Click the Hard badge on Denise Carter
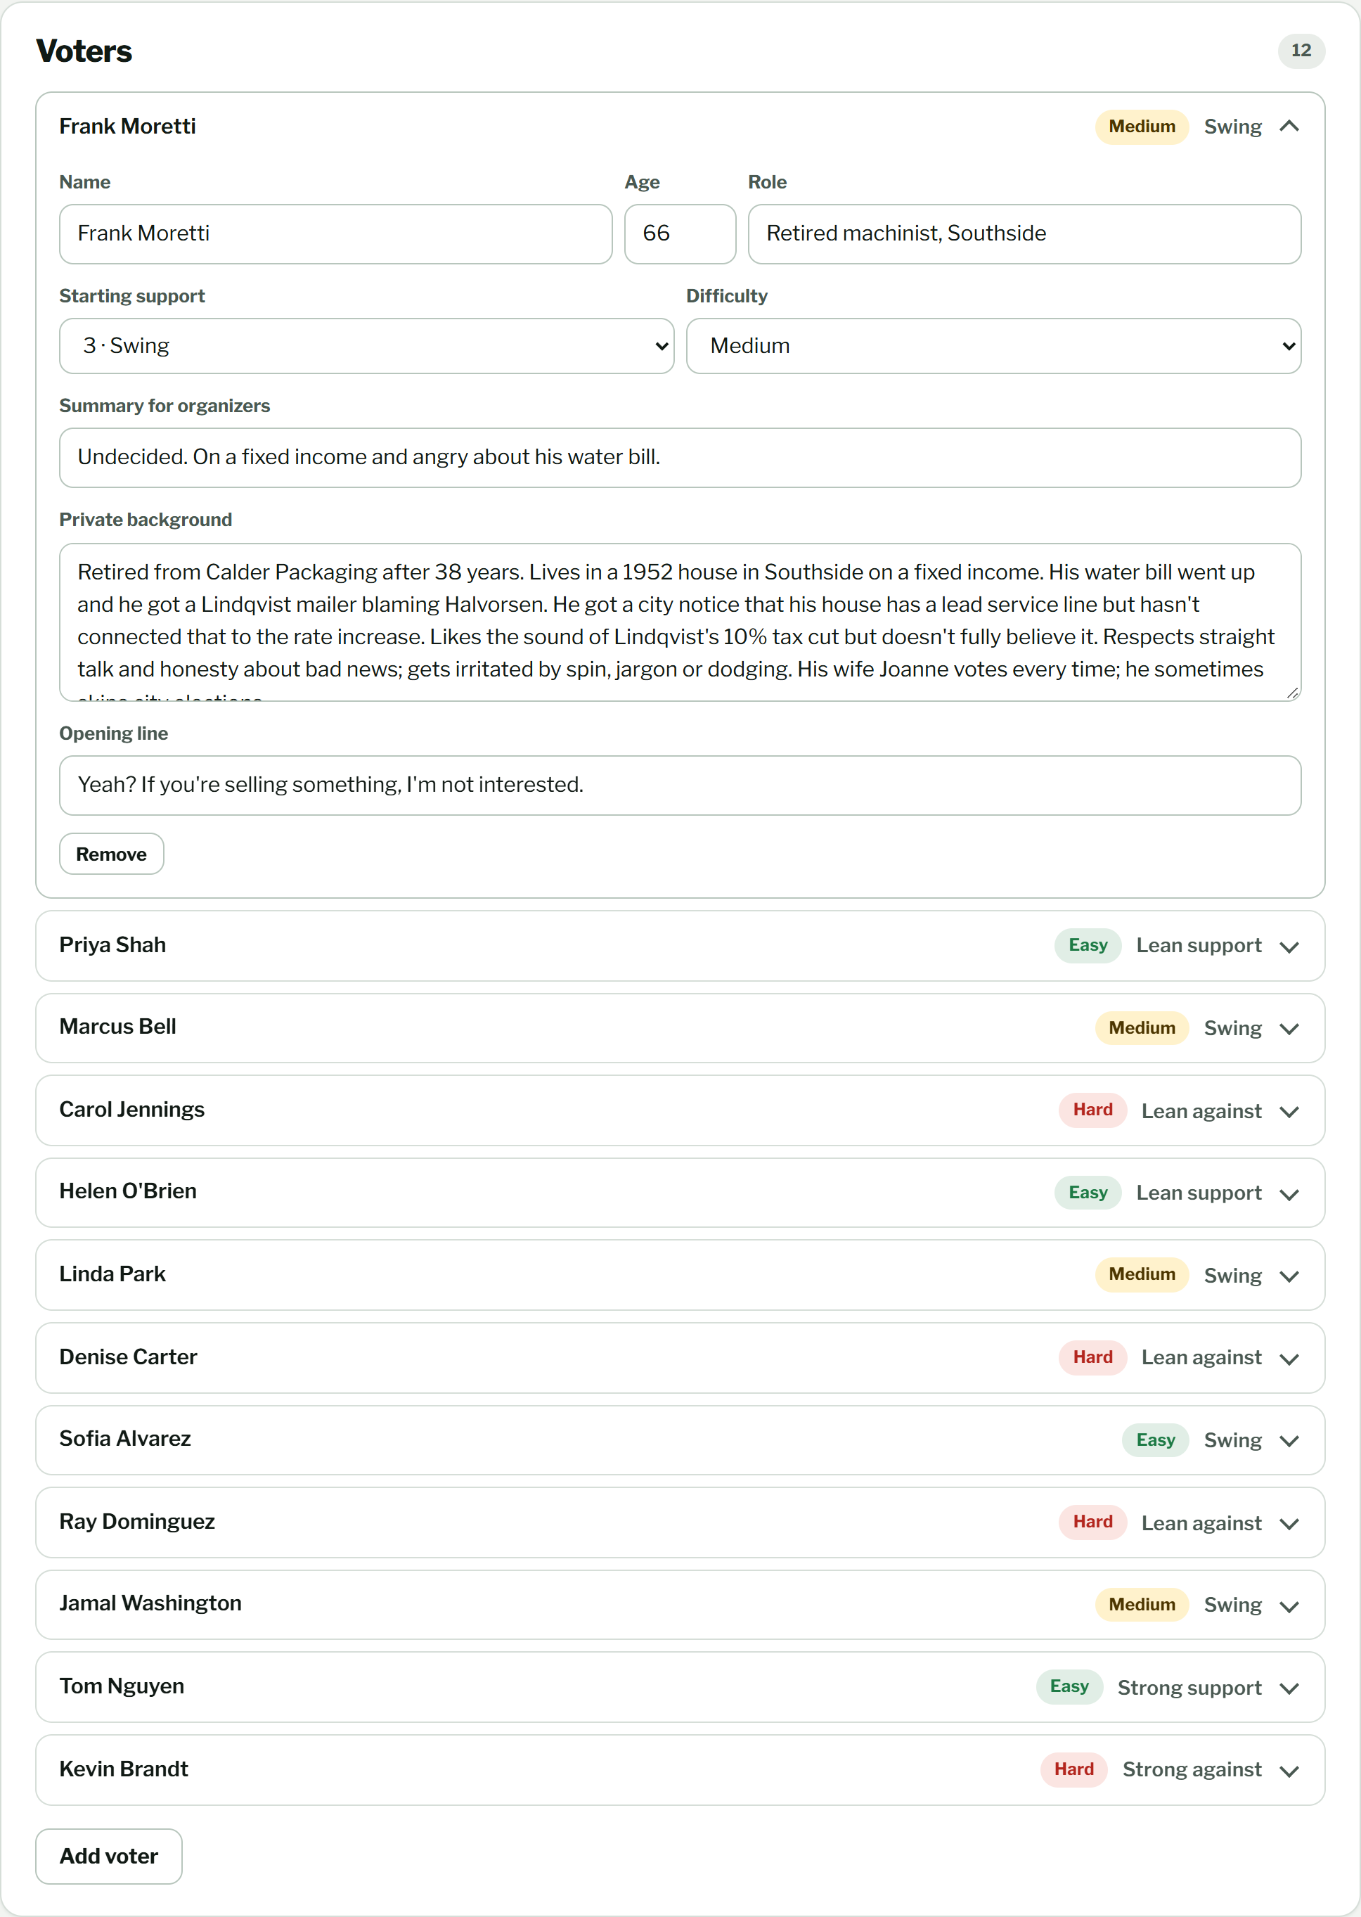 [x=1093, y=1357]
